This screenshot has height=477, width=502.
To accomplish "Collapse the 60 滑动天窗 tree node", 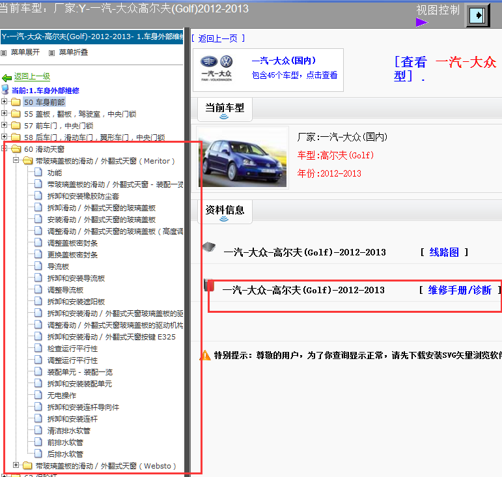I will [4, 149].
